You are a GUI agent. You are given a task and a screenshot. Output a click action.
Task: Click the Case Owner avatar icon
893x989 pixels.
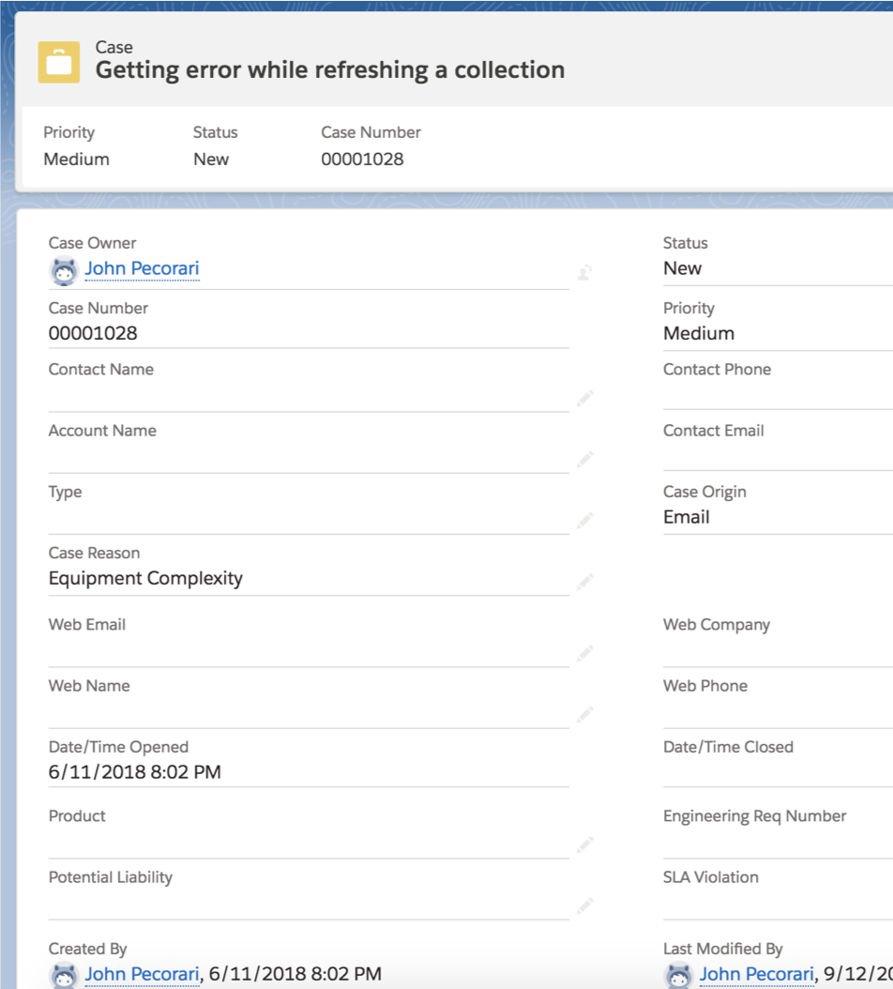pyautogui.click(x=63, y=270)
